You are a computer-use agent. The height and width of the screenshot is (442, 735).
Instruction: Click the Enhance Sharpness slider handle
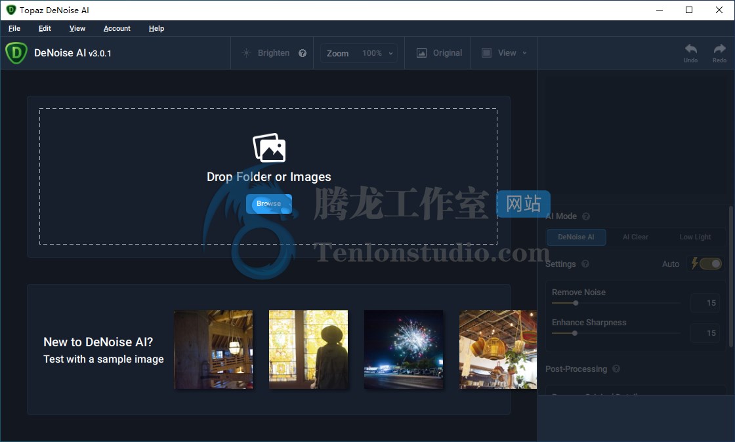pyautogui.click(x=575, y=333)
